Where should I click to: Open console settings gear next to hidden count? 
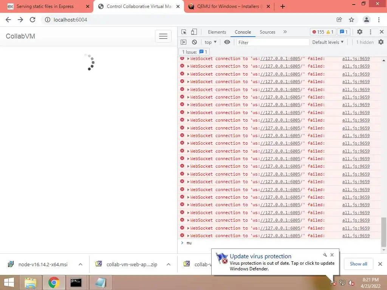[x=381, y=42]
